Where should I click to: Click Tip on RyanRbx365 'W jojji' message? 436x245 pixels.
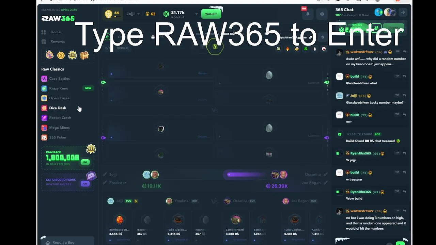point(397,153)
